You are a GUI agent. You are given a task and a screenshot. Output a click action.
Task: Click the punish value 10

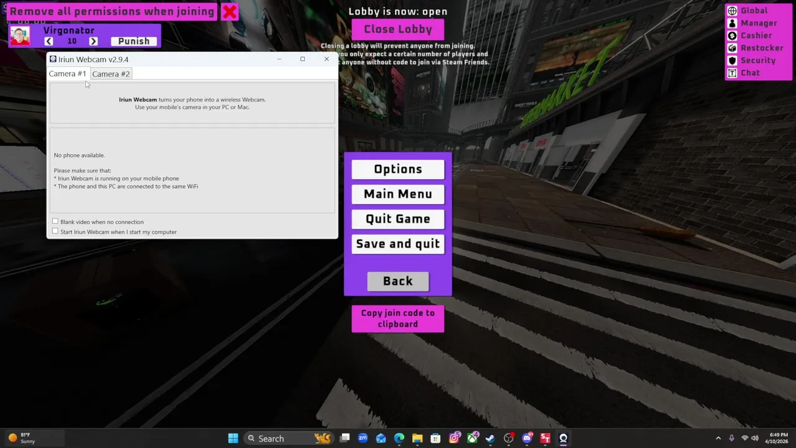point(72,41)
